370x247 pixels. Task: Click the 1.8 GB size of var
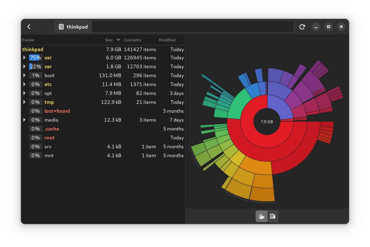(114, 67)
